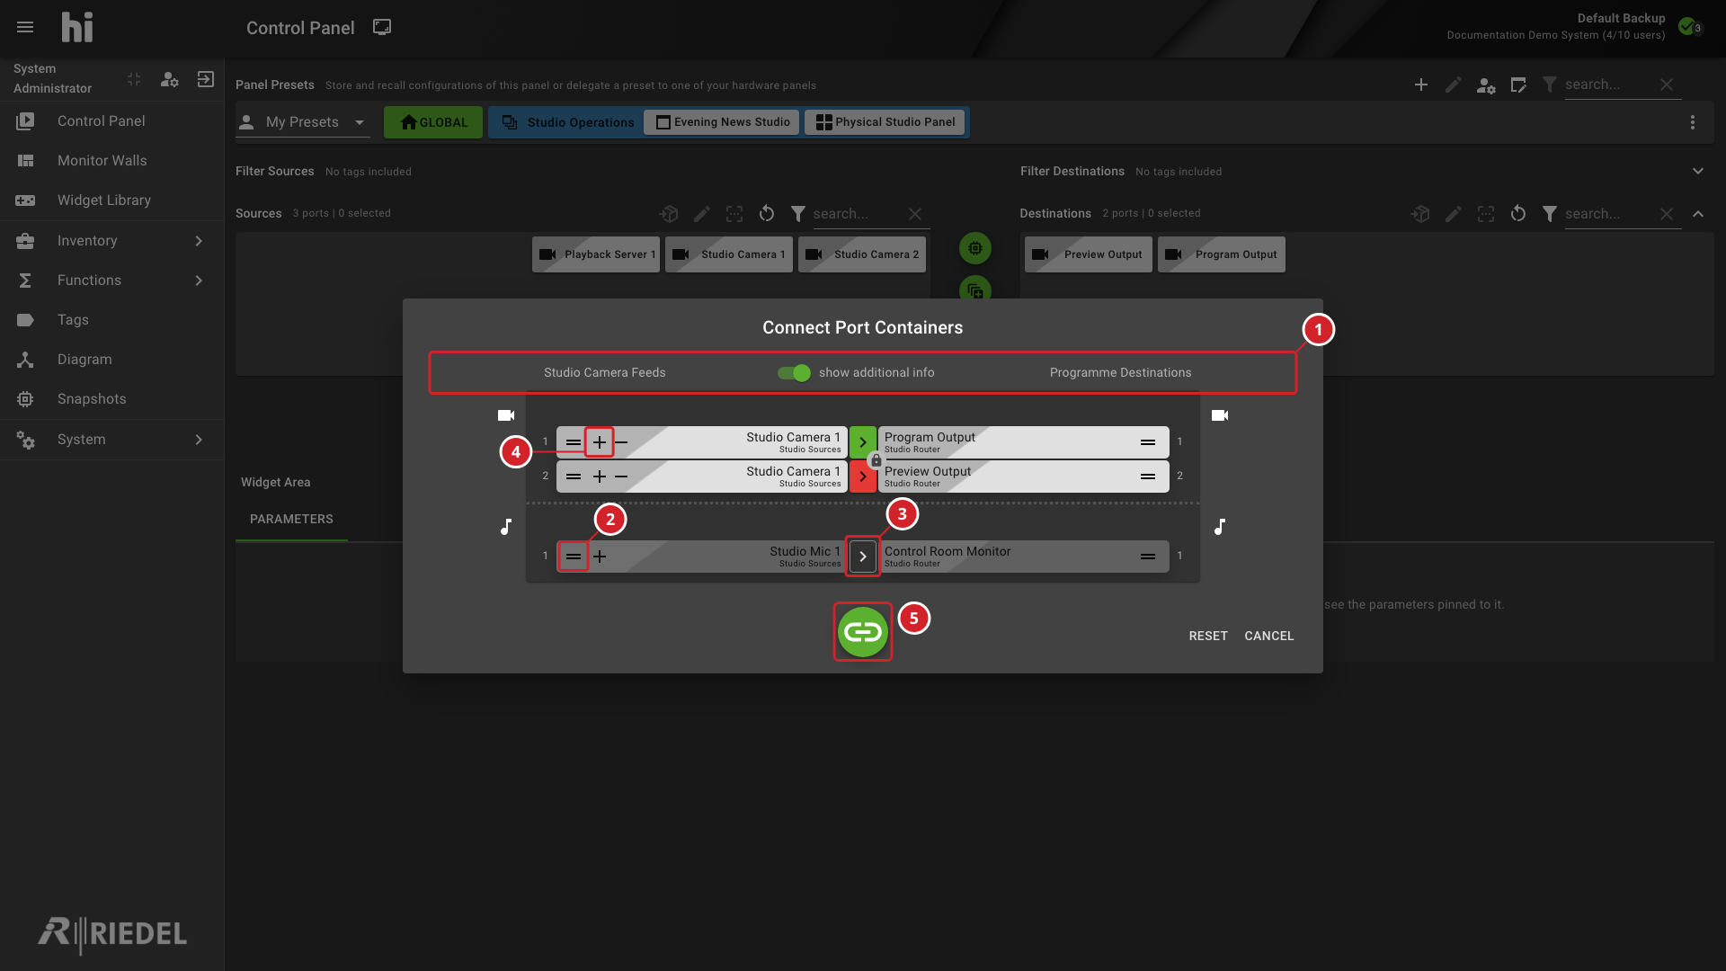Clear the Sources search with the X
The width and height of the screenshot is (1726, 971).
click(x=915, y=214)
